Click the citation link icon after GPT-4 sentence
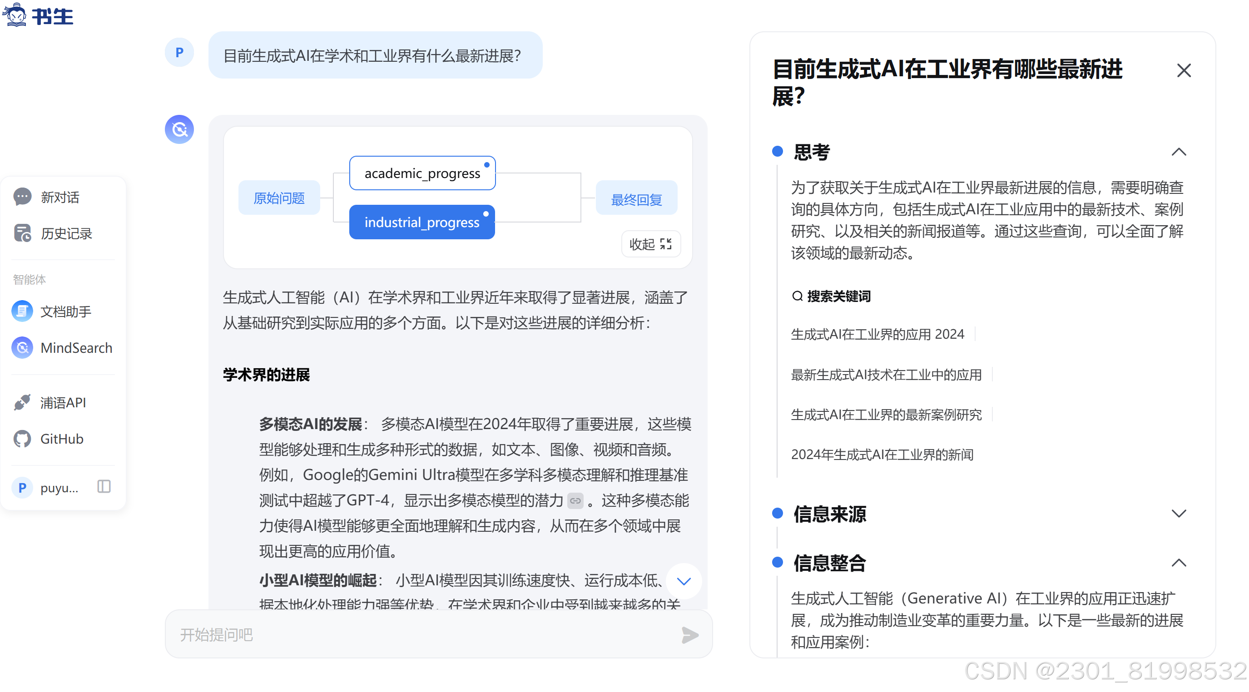The image size is (1249, 692). pyautogui.click(x=575, y=500)
